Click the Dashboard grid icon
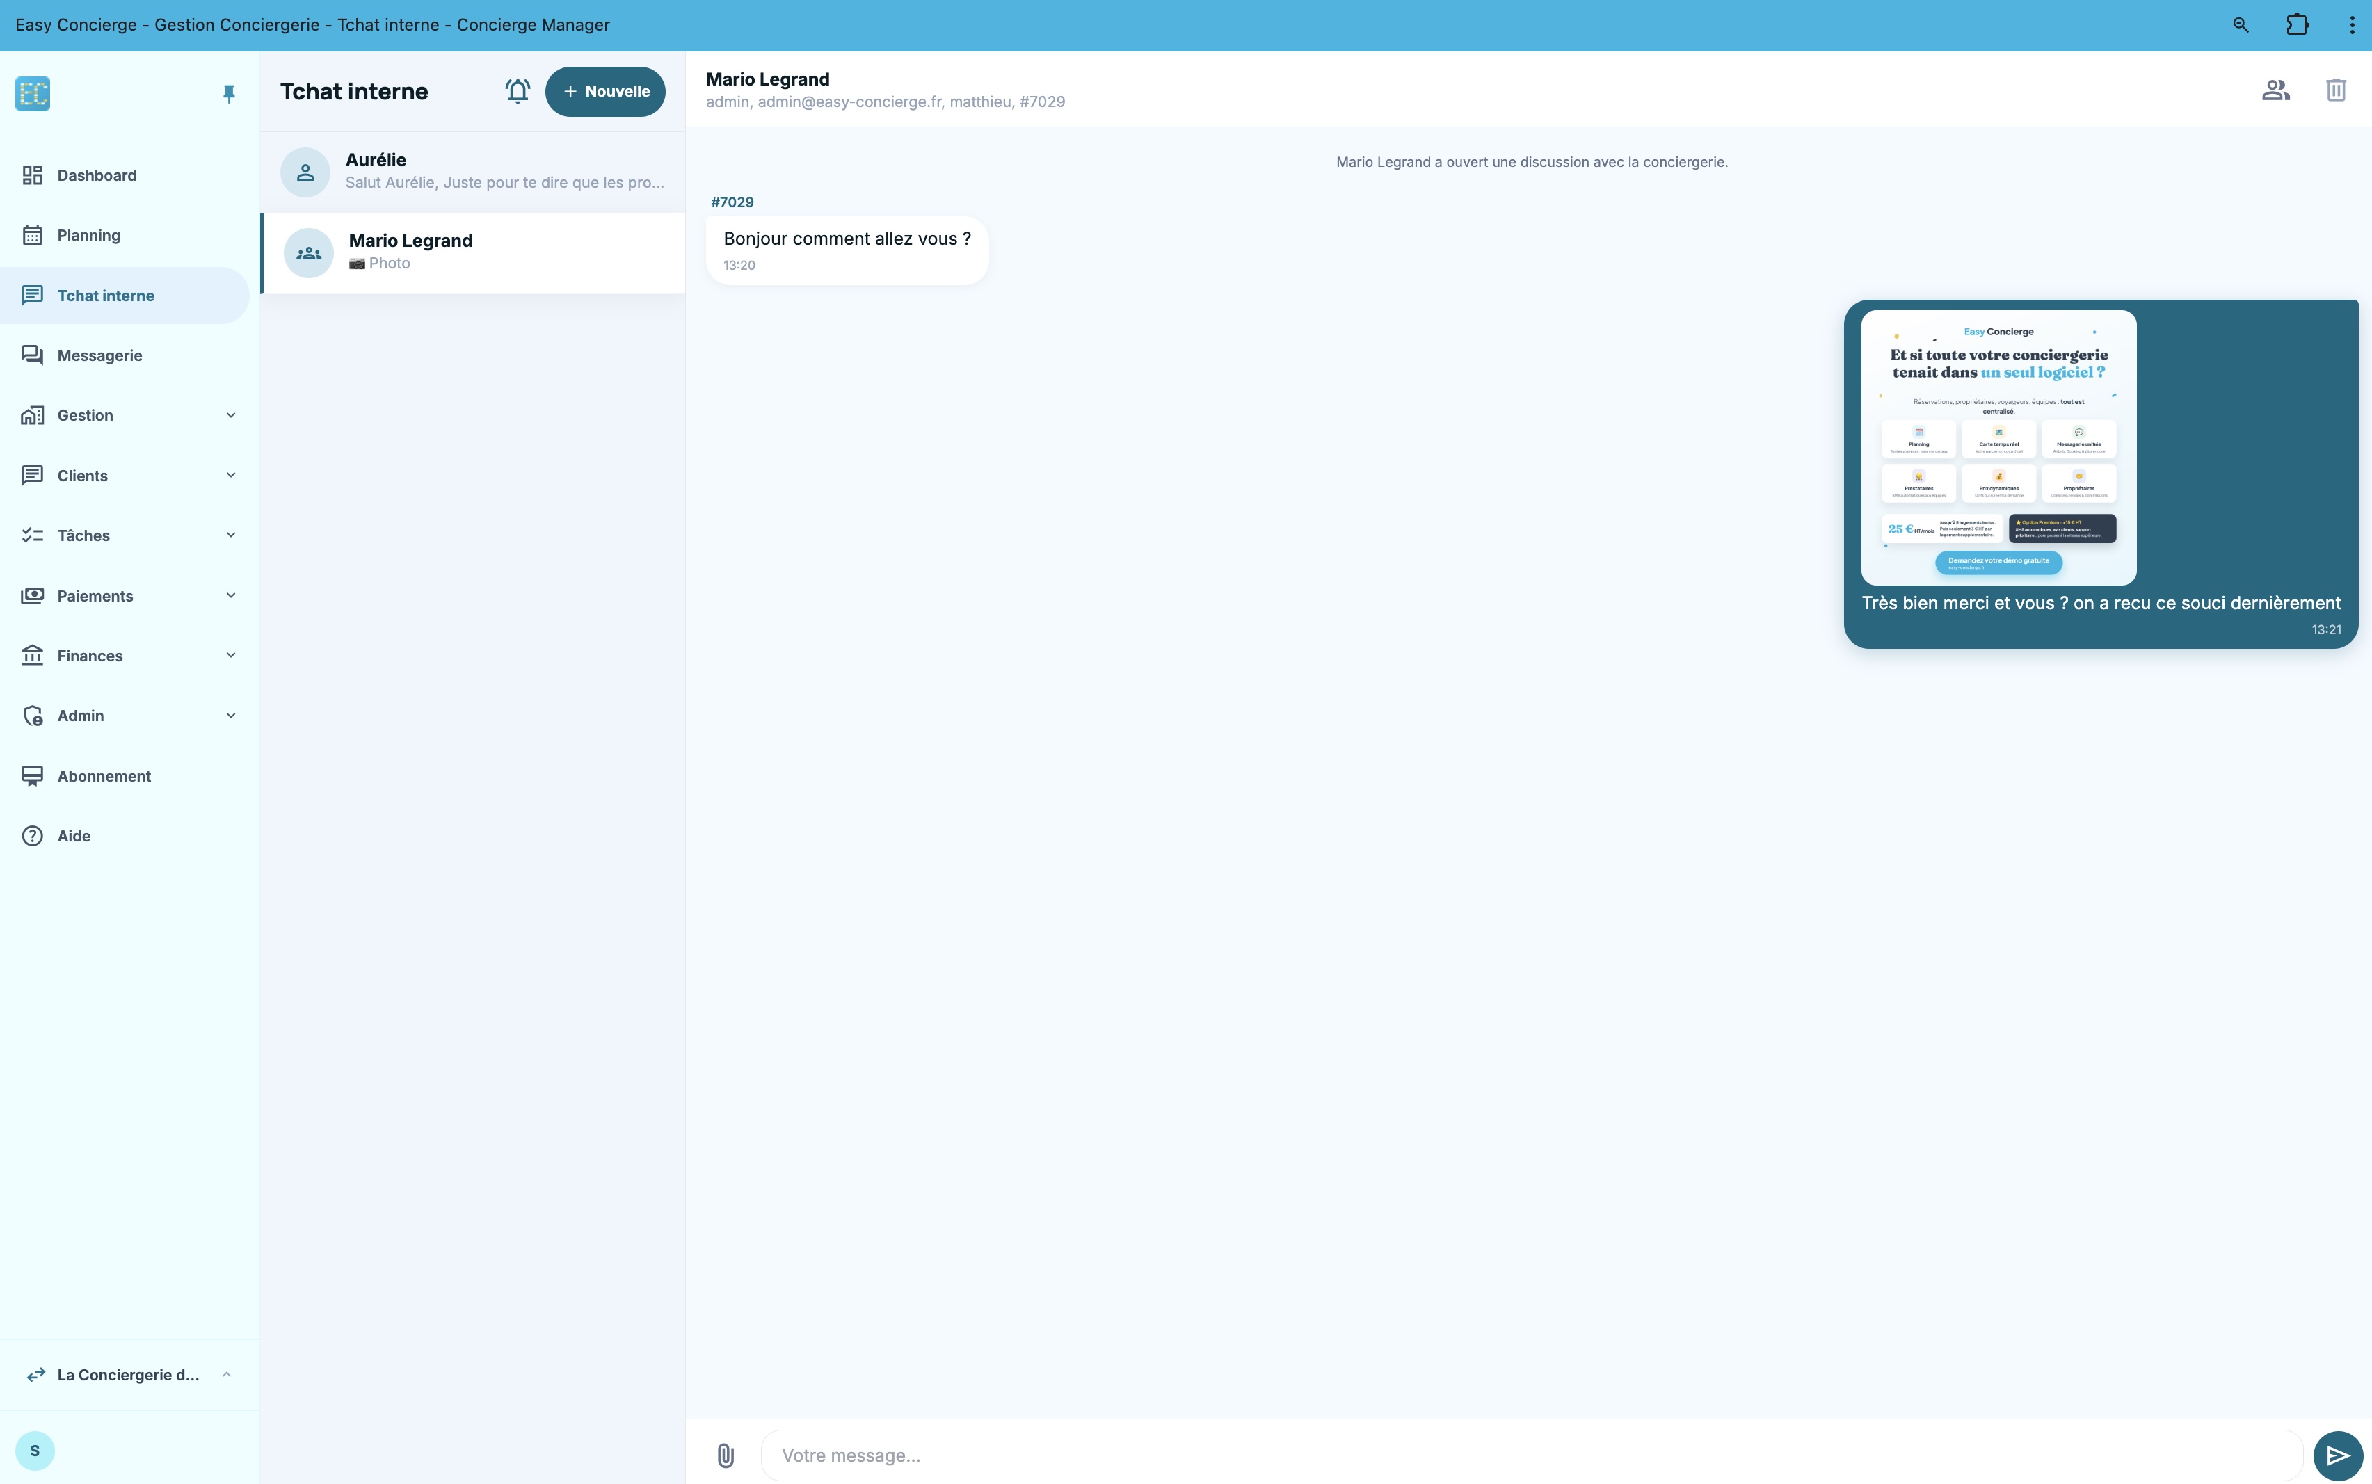 tap(33, 176)
